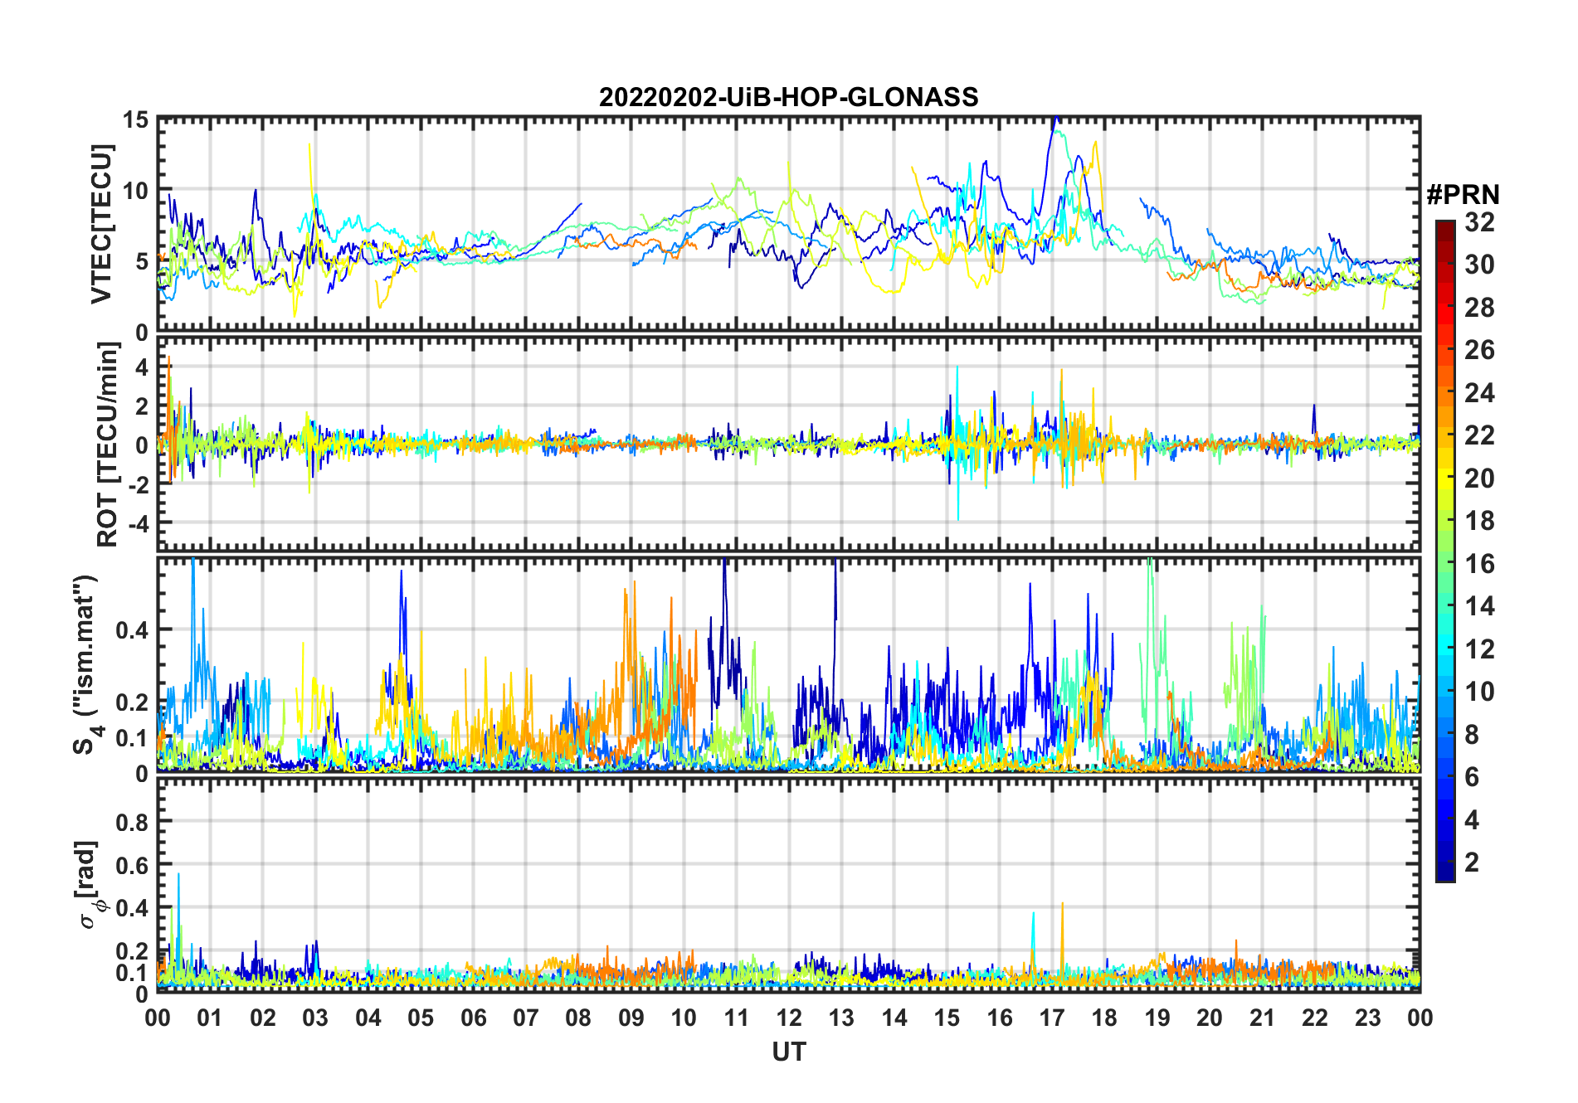Click the 19 hour tick on UT axis
This screenshot has height=1103, width=1578.
tap(1157, 1018)
